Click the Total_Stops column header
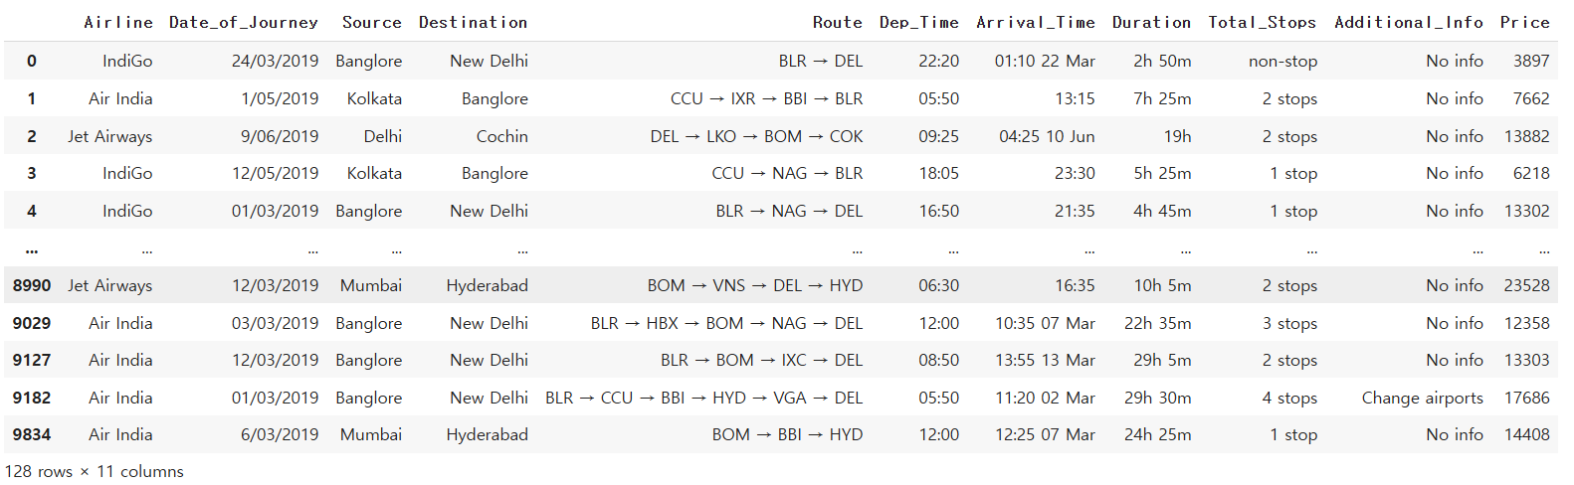Viewport: 1574px width, 485px height. tap(1262, 22)
